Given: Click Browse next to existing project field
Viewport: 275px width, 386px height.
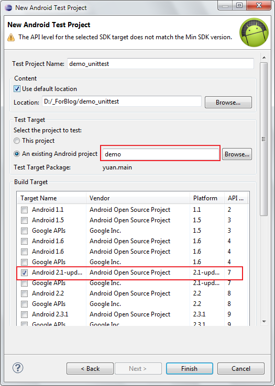Looking at the screenshot, I should point(237,154).
